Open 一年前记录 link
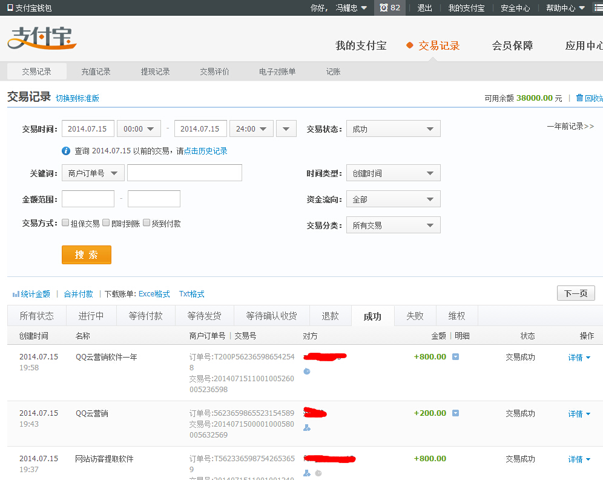Screen dimensions: 603x480 pos(570,126)
